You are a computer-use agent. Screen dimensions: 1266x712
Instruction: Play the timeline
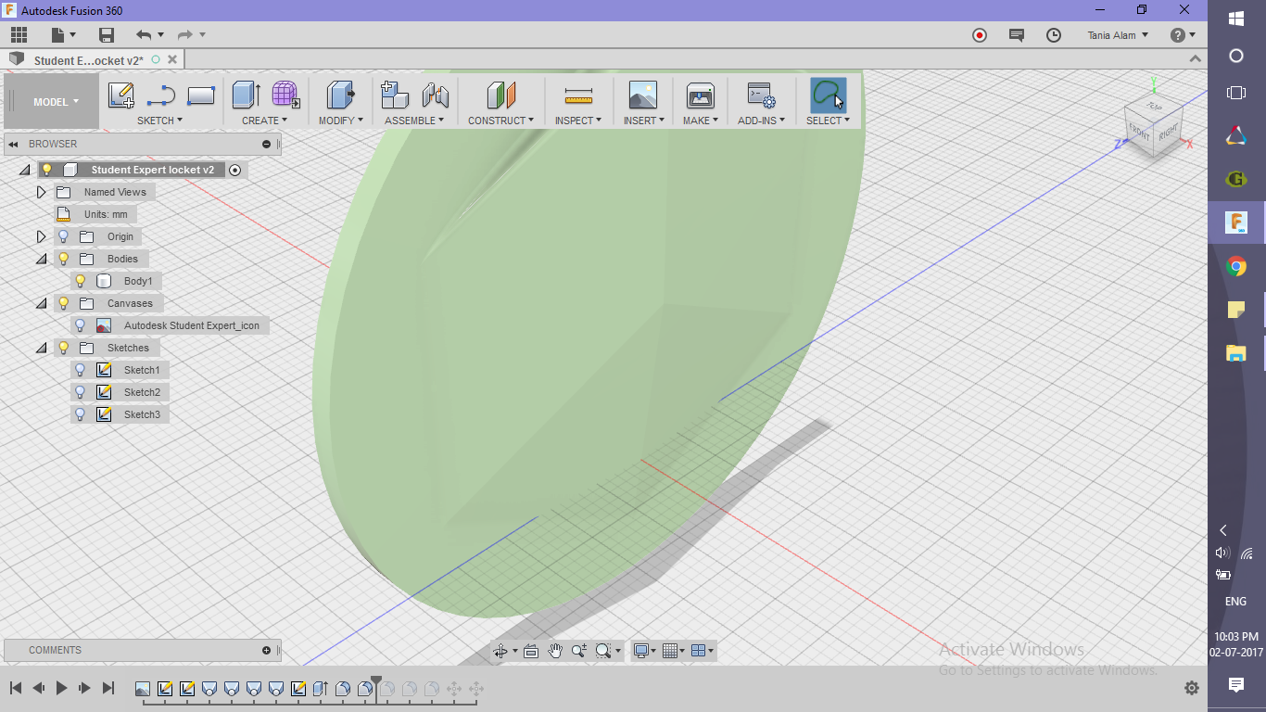pos(62,688)
